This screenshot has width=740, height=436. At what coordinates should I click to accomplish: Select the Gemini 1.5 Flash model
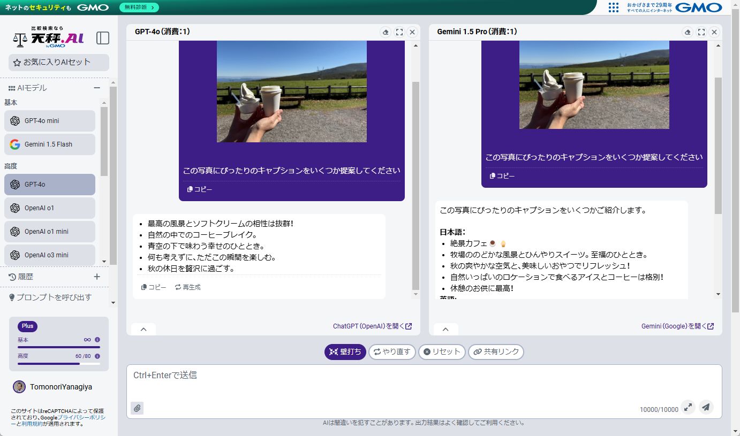49,144
